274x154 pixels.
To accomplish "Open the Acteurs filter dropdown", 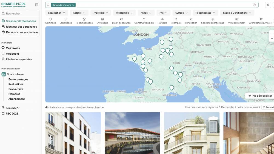I will tap(79, 13).
